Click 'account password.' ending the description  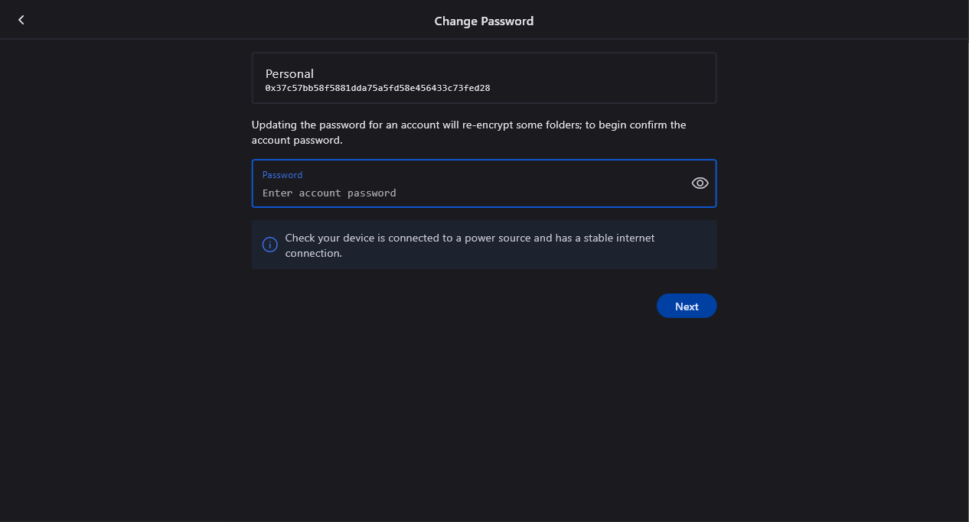click(x=297, y=141)
